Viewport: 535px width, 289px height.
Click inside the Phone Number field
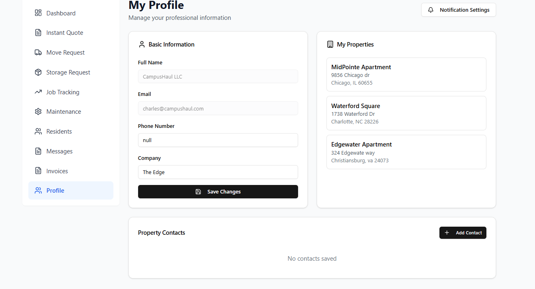click(x=218, y=140)
